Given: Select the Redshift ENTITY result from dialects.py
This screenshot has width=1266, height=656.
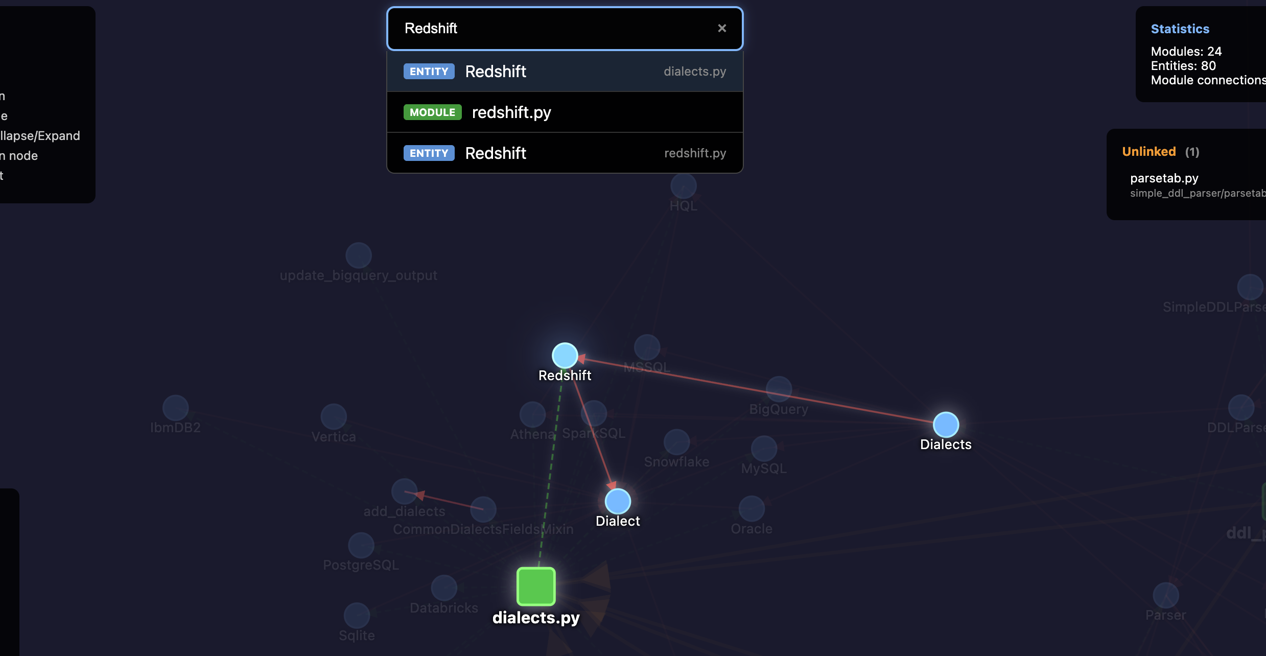Looking at the screenshot, I should coord(564,71).
